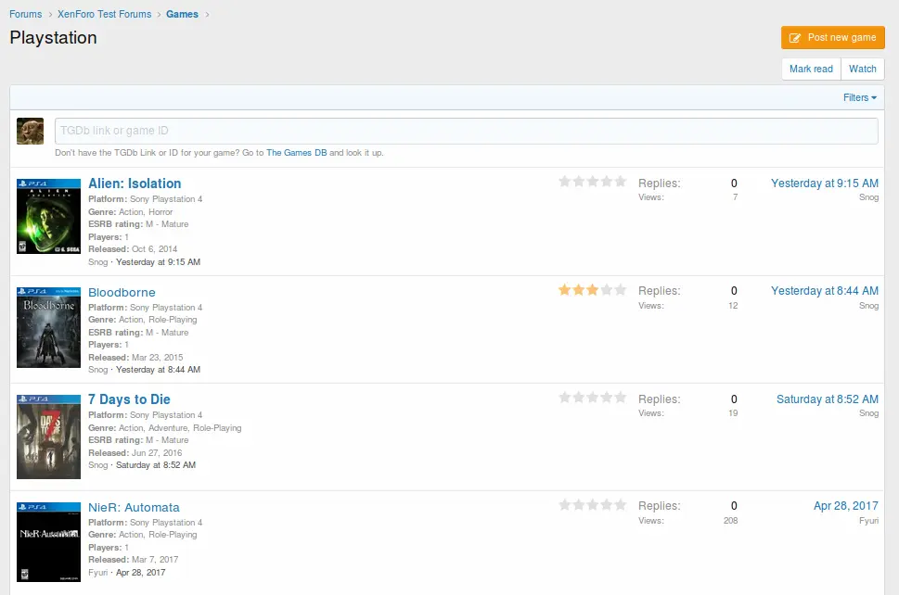Expand the Filters dropdown
The height and width of the screenshot is (595, 899).
tap(860, 97)
